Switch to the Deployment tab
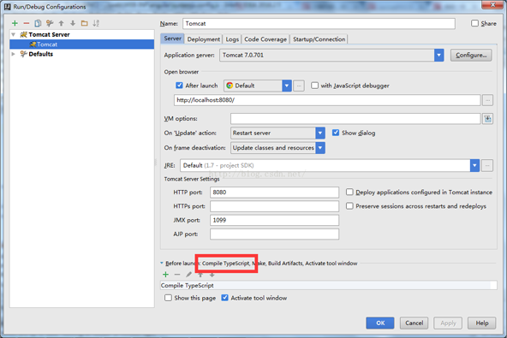Image resolution: width=507 pixels, height=338 pixels. 203,39
